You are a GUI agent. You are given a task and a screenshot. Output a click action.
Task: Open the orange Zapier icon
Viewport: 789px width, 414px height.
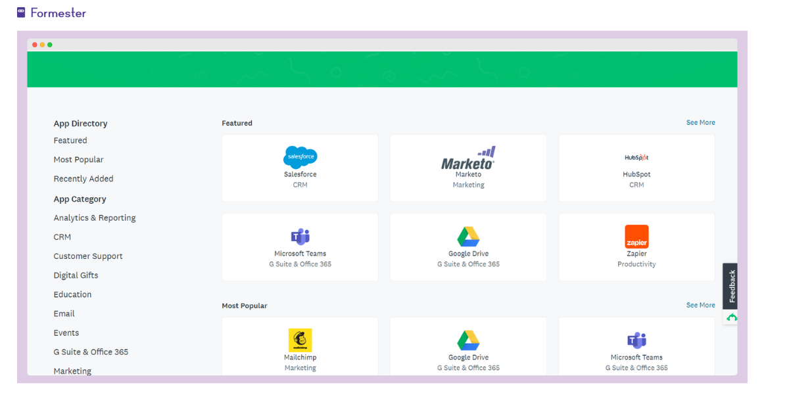(x=636, y=236)
